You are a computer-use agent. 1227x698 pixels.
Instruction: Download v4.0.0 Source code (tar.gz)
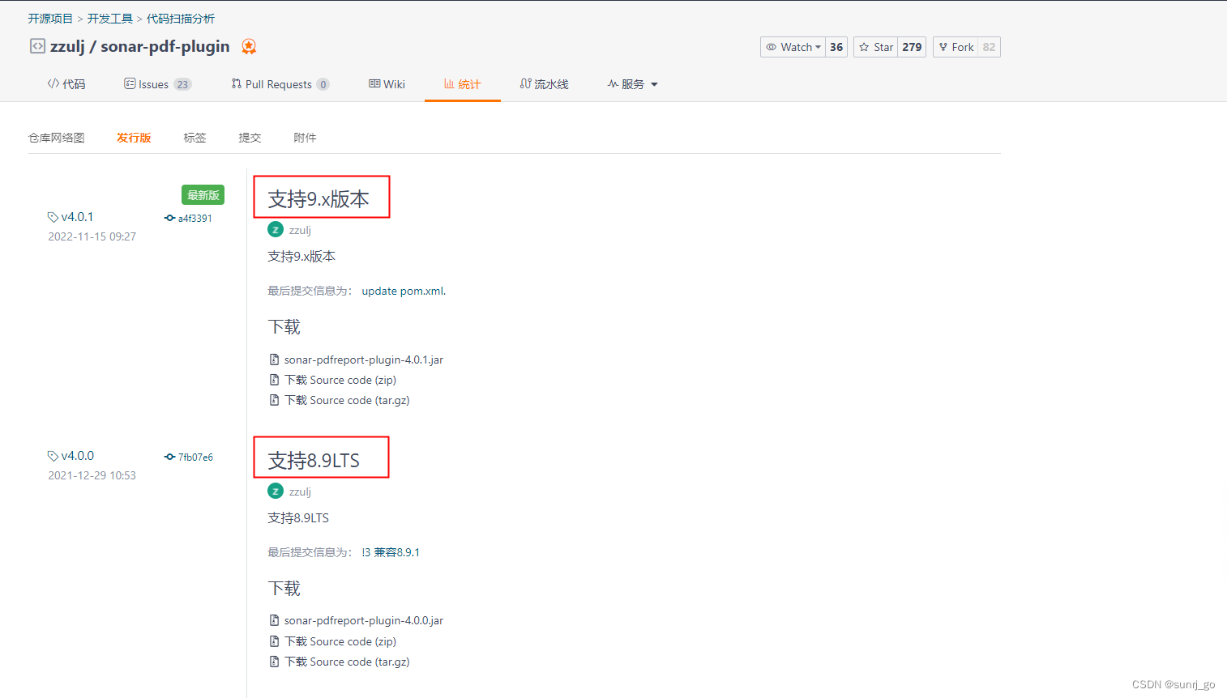(x=347, y=662)
